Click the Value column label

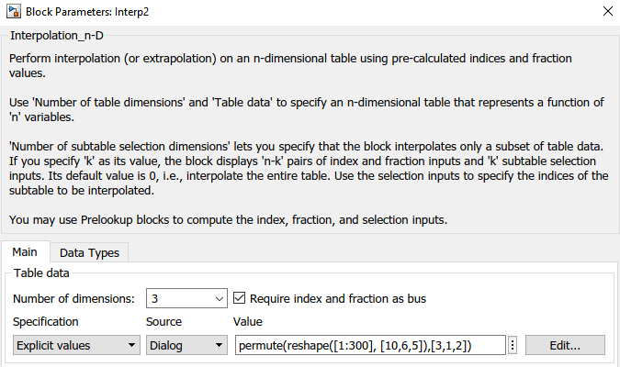[249, 322]
